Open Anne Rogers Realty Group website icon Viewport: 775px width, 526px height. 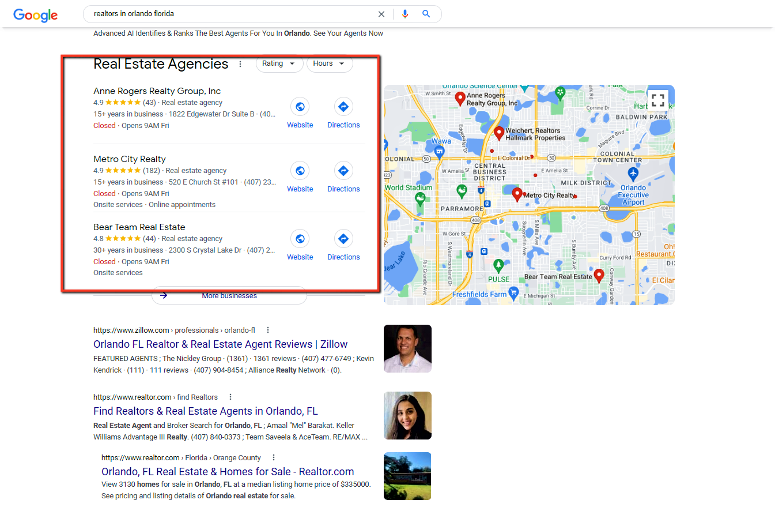coord(300,107)
